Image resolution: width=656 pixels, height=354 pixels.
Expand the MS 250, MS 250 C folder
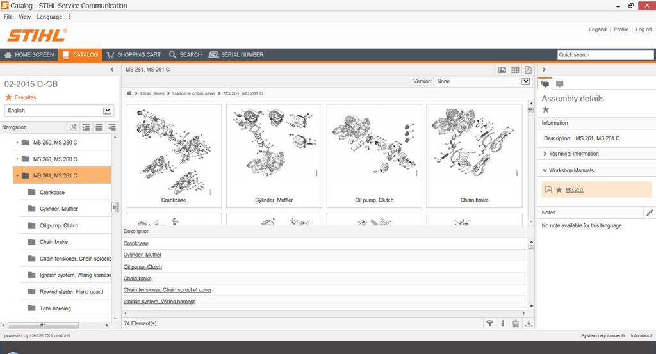17,143
